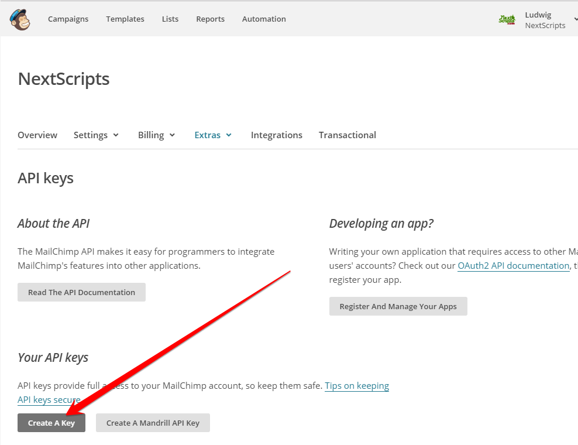Go to Templates in top navigation
The height and width of the screenshot is (445, 578).
[125, 19]
